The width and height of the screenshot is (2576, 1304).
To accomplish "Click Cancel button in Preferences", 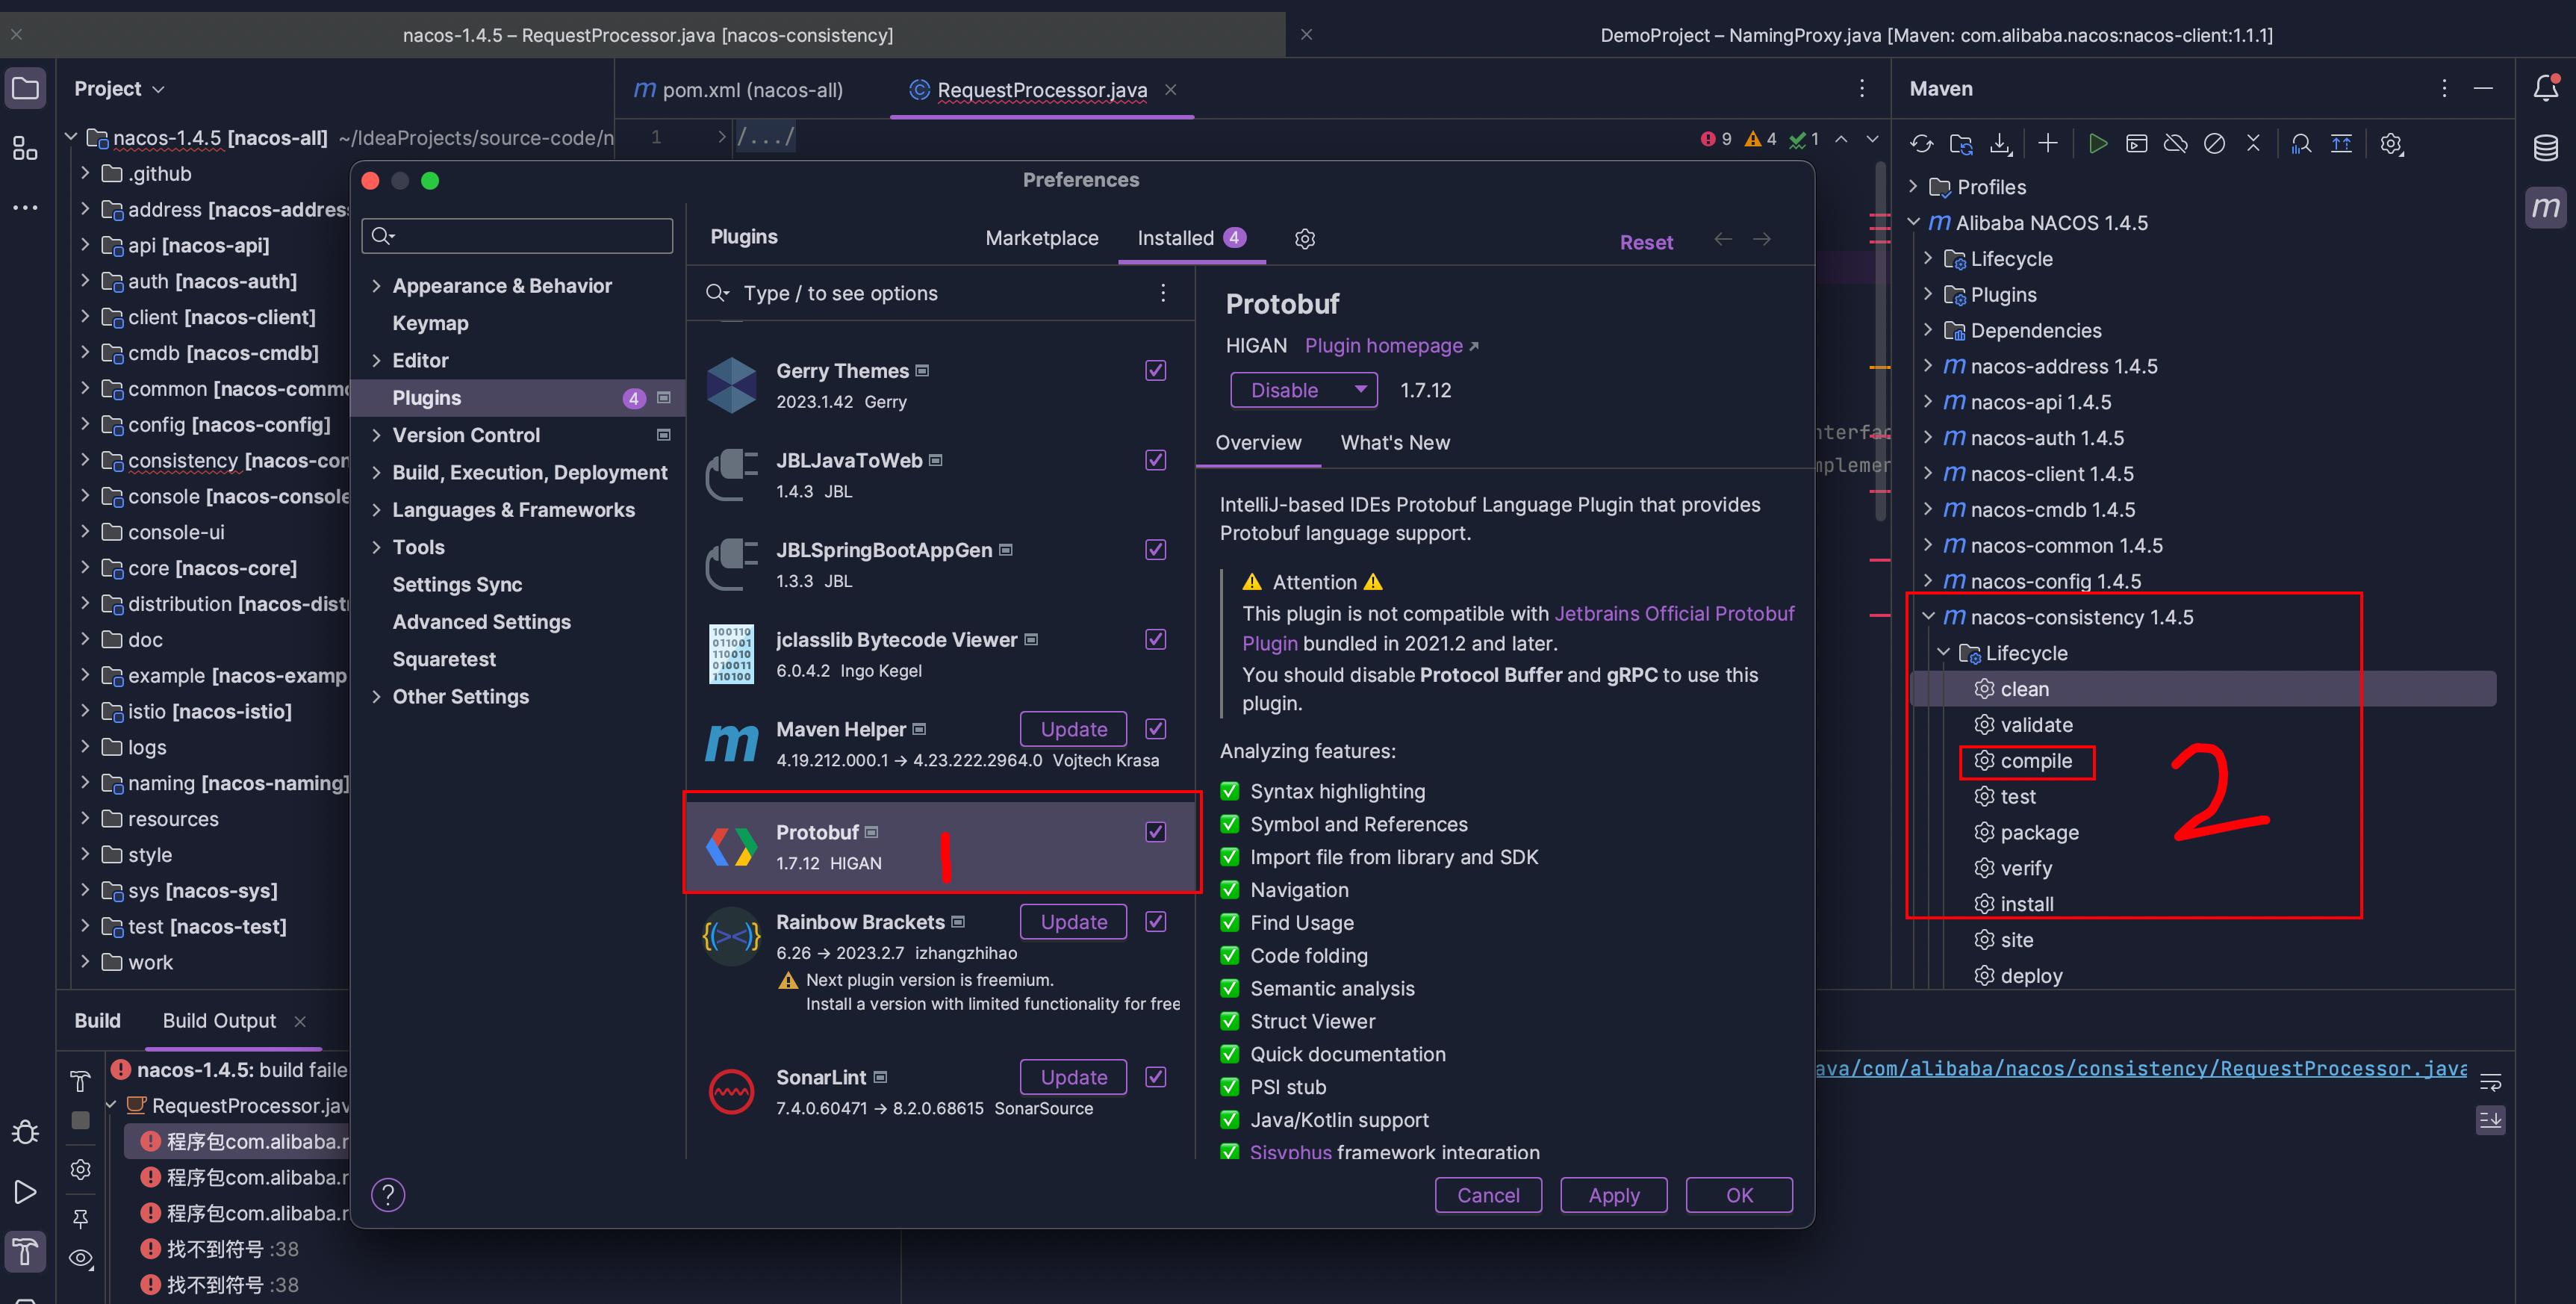I will pyautogui.click(x=1488, y=1195).
